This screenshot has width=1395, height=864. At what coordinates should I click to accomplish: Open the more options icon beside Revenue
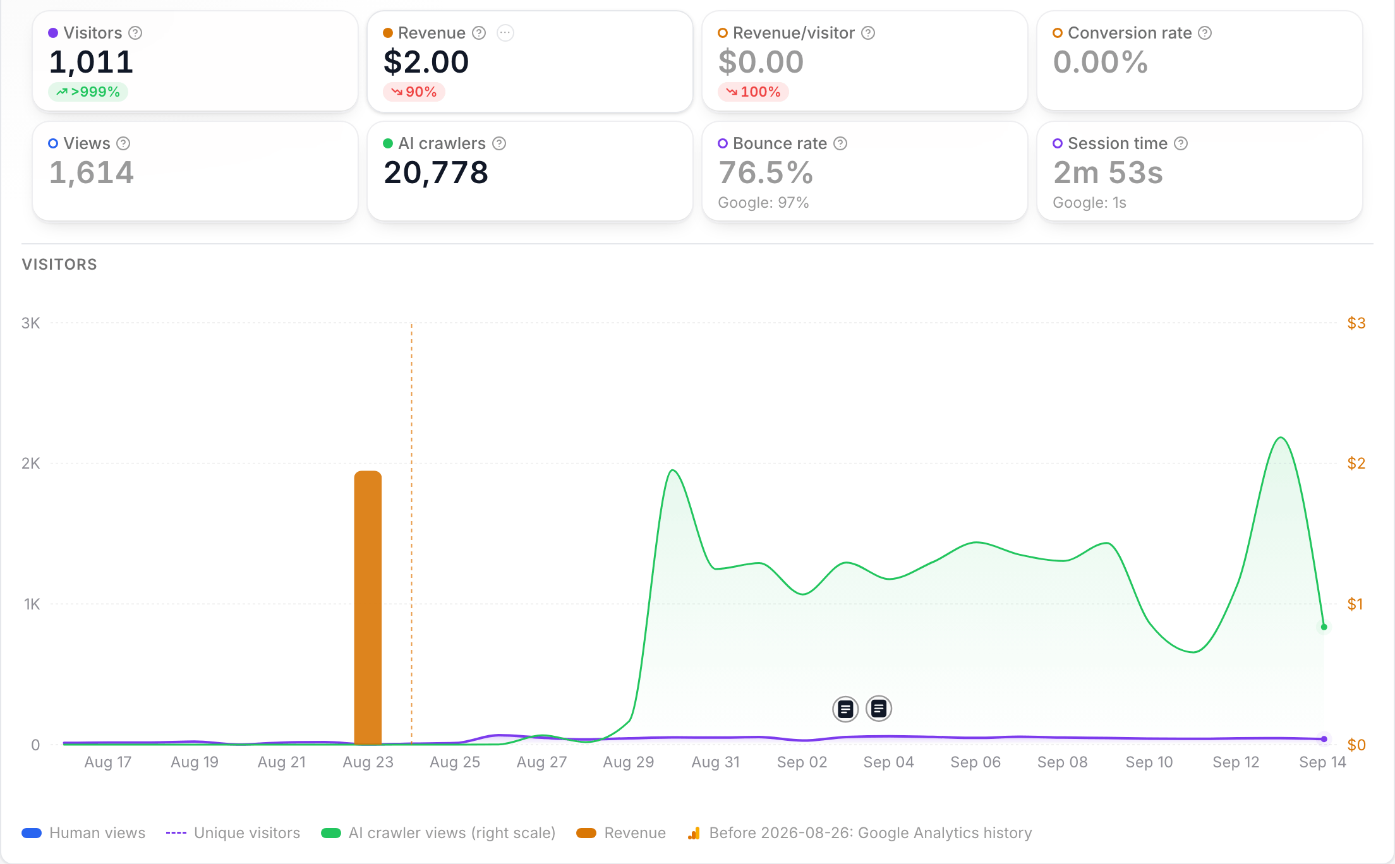pyautogui.click(x=505, y=33)
